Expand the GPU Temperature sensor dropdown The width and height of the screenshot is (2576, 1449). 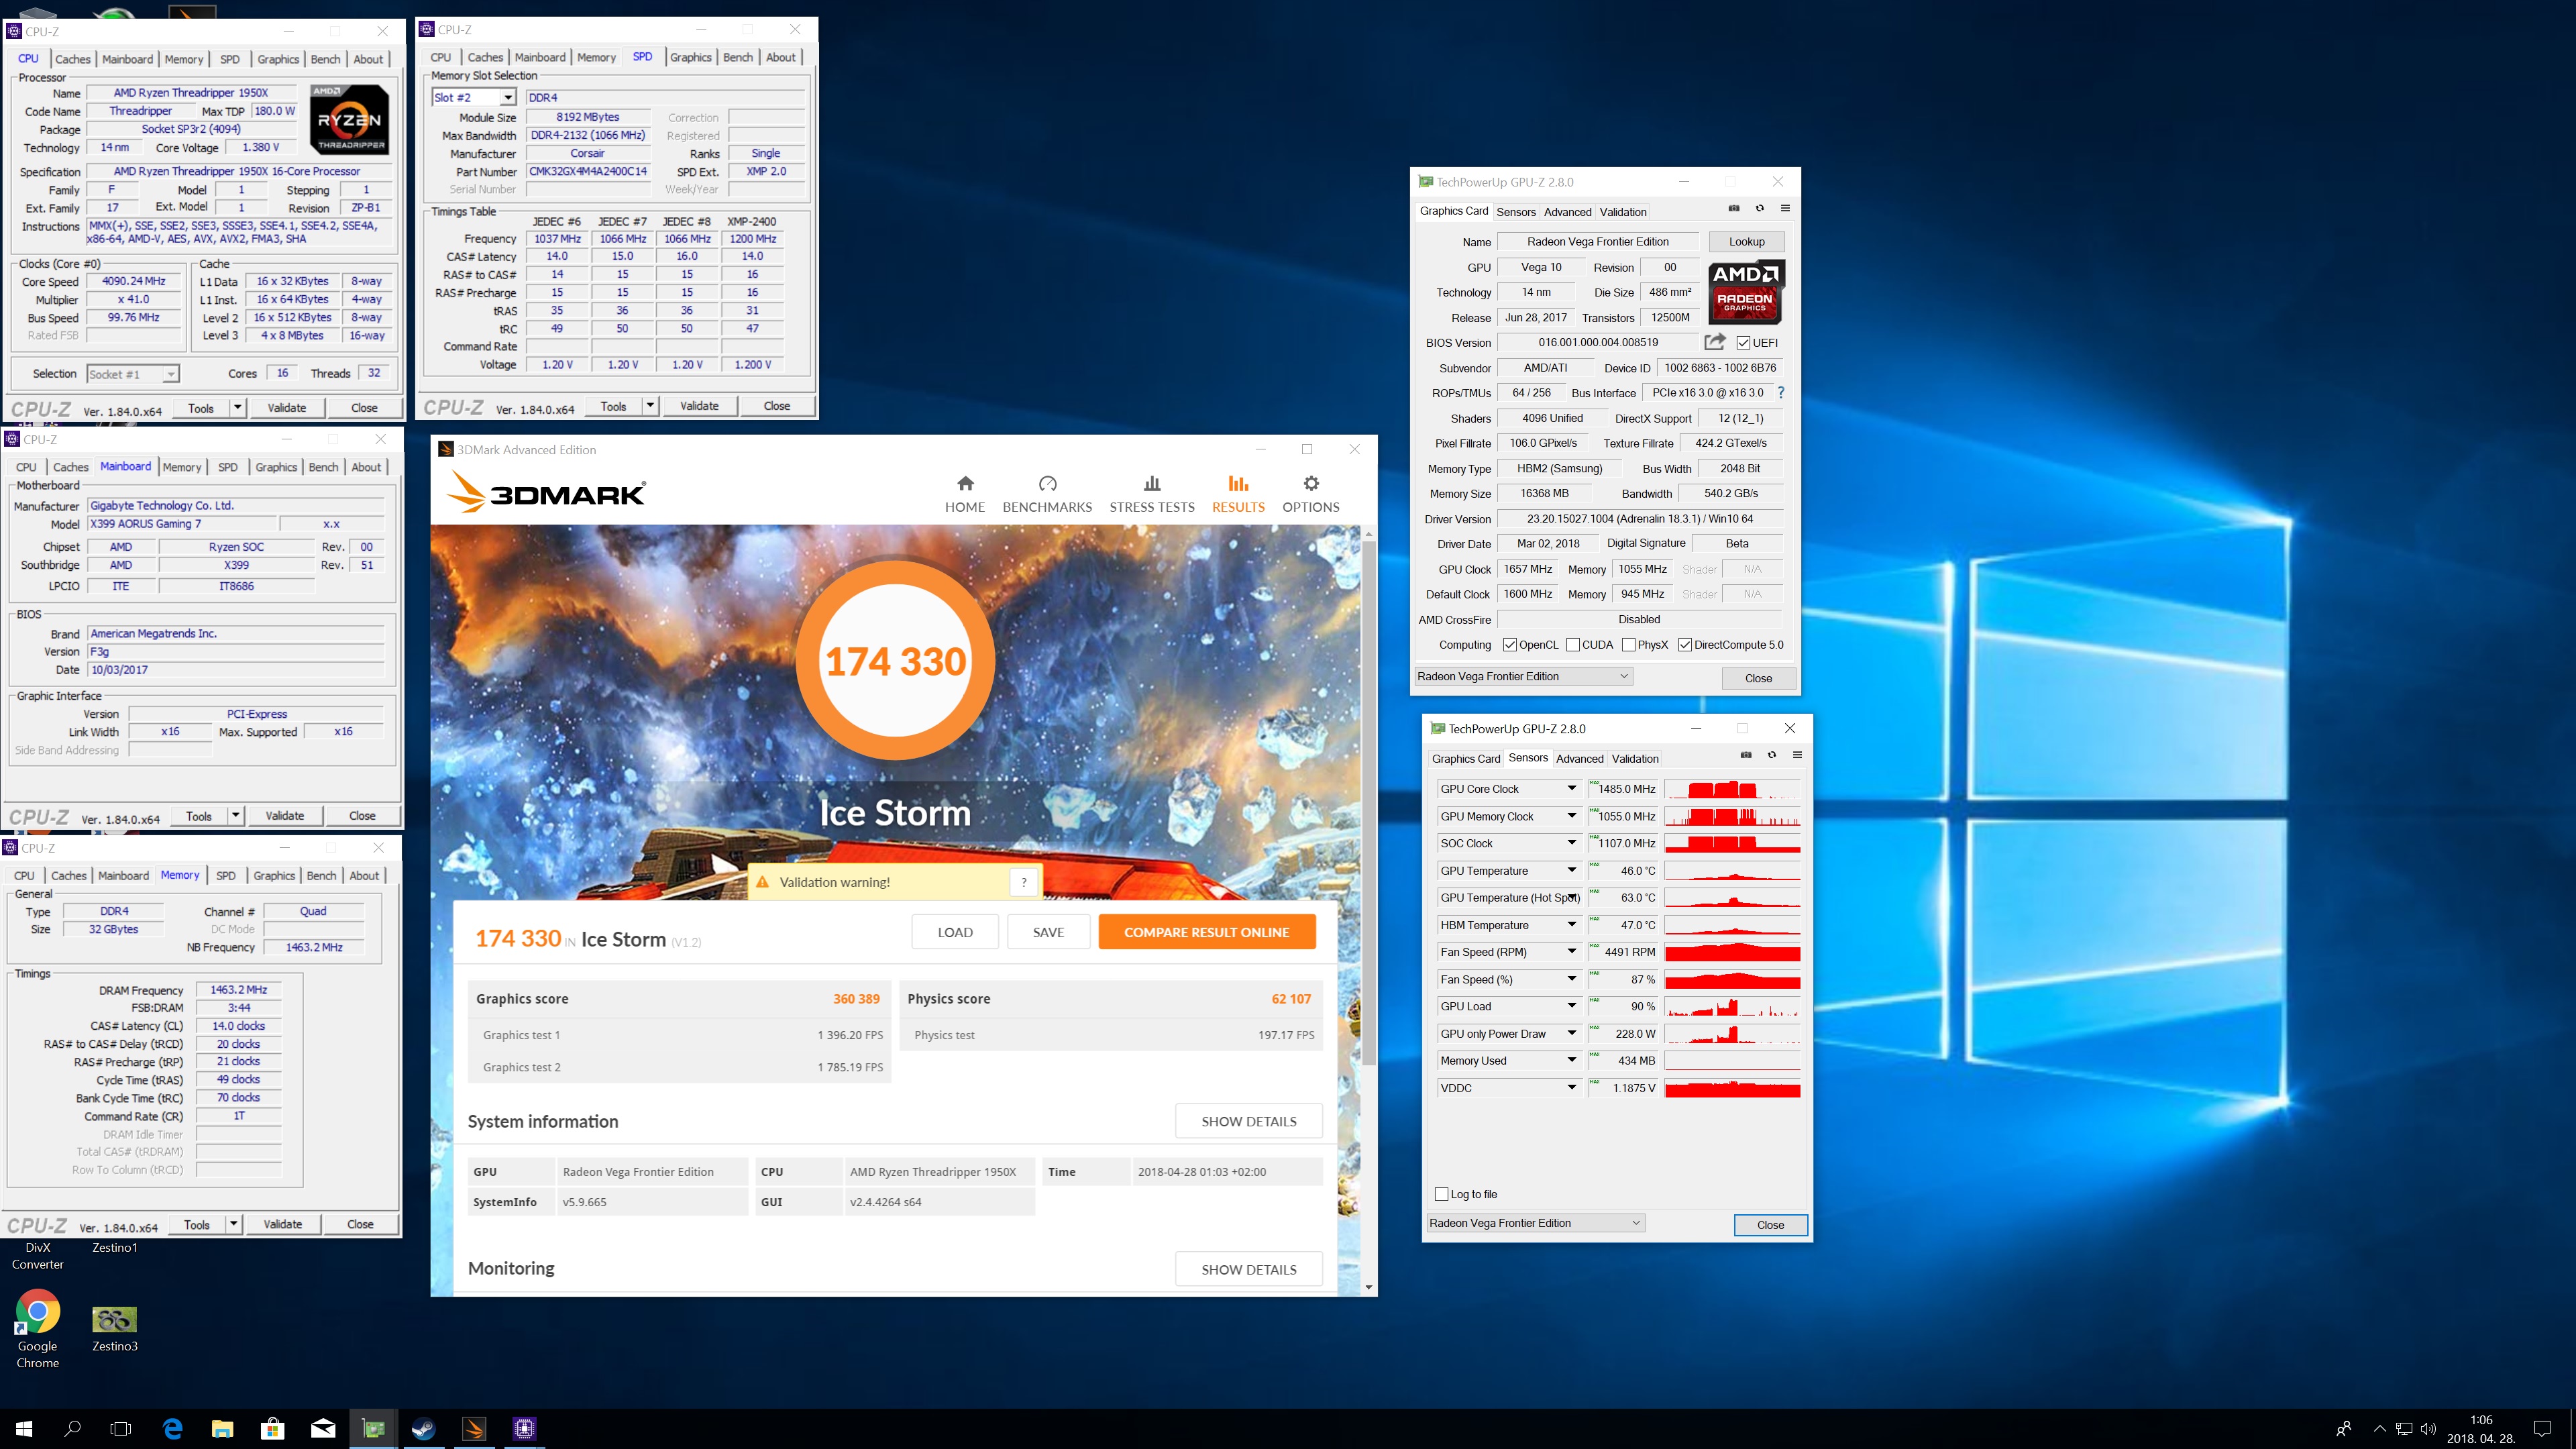pyautogui.click(x=1571, y=870)
